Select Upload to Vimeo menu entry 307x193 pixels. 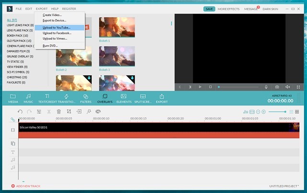pyautogui.click(x=59, y=38)
